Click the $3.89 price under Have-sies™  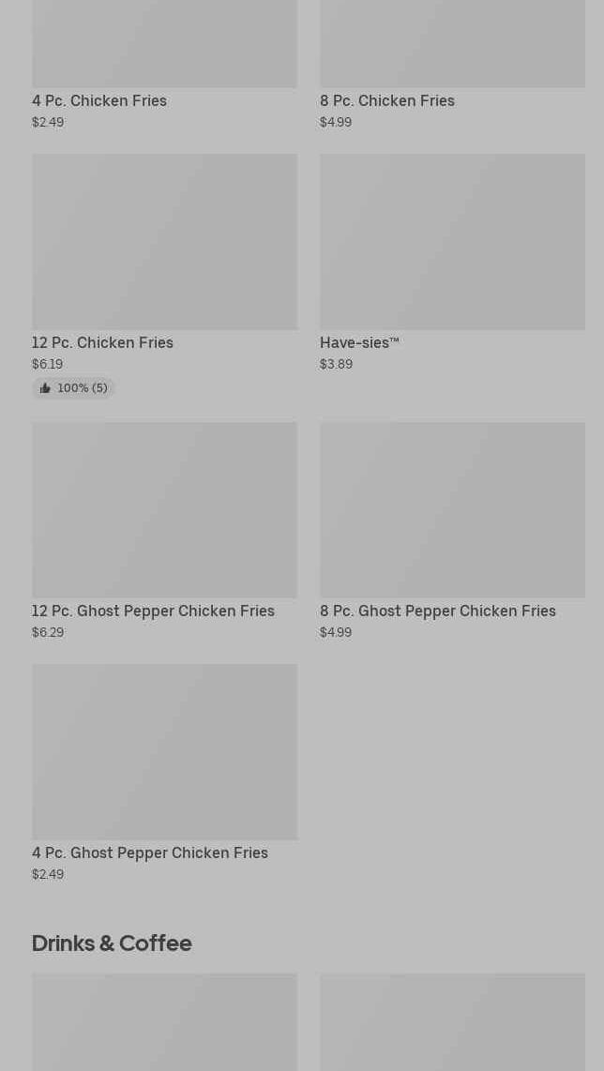tap(336, 364)
